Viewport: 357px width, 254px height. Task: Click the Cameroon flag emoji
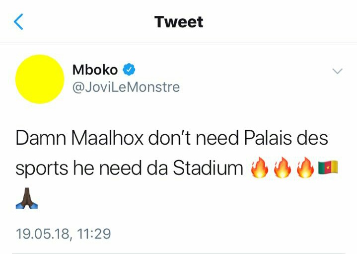click(x=327, y=168)
